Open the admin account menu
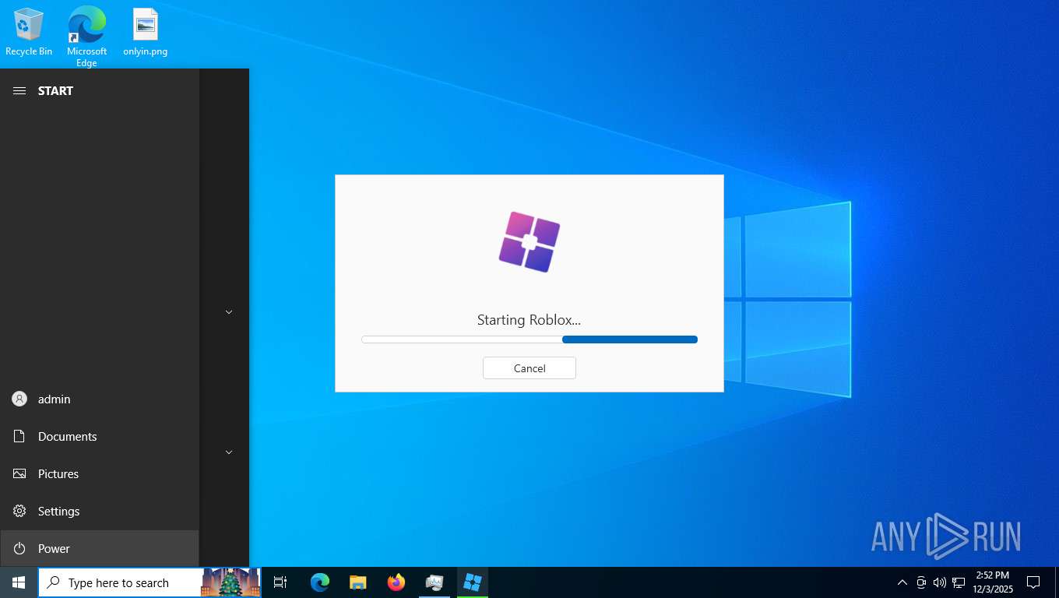 pyautogui.click(x=100, y=399)
